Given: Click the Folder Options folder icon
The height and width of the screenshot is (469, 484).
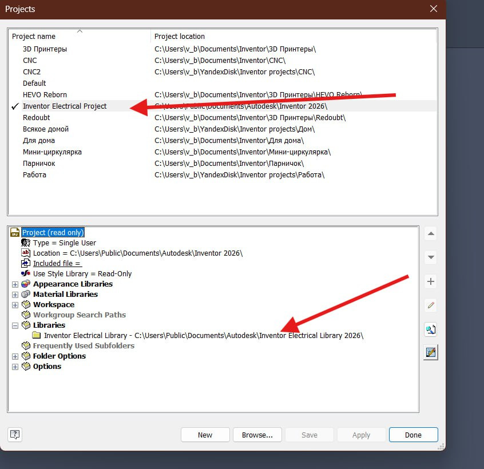Looking at the screenshot, I should [26, 356].
